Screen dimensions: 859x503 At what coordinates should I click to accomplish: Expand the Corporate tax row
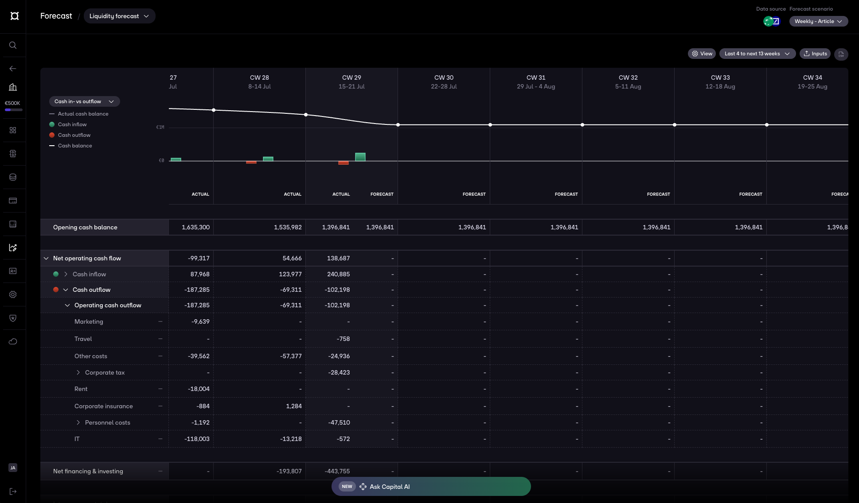click(x=78, y=372)
